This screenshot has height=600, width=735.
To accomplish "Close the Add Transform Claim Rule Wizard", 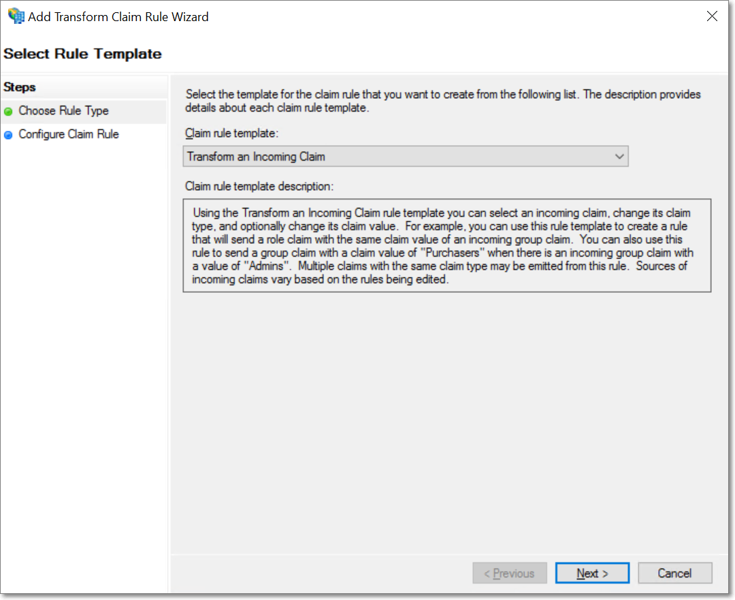I will (712, 16).
